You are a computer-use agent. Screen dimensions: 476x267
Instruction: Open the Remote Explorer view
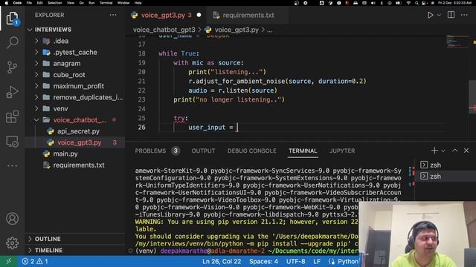click(12, 142)
